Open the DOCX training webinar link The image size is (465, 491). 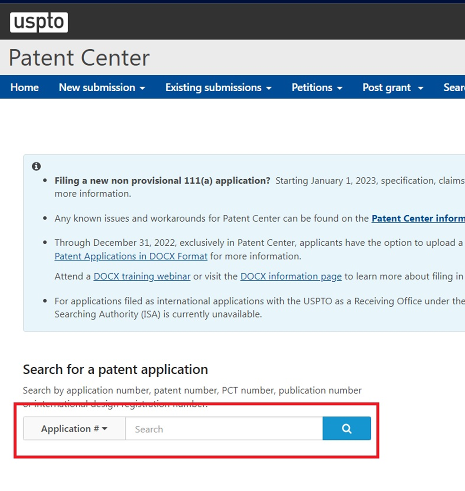tap(142, 276)
